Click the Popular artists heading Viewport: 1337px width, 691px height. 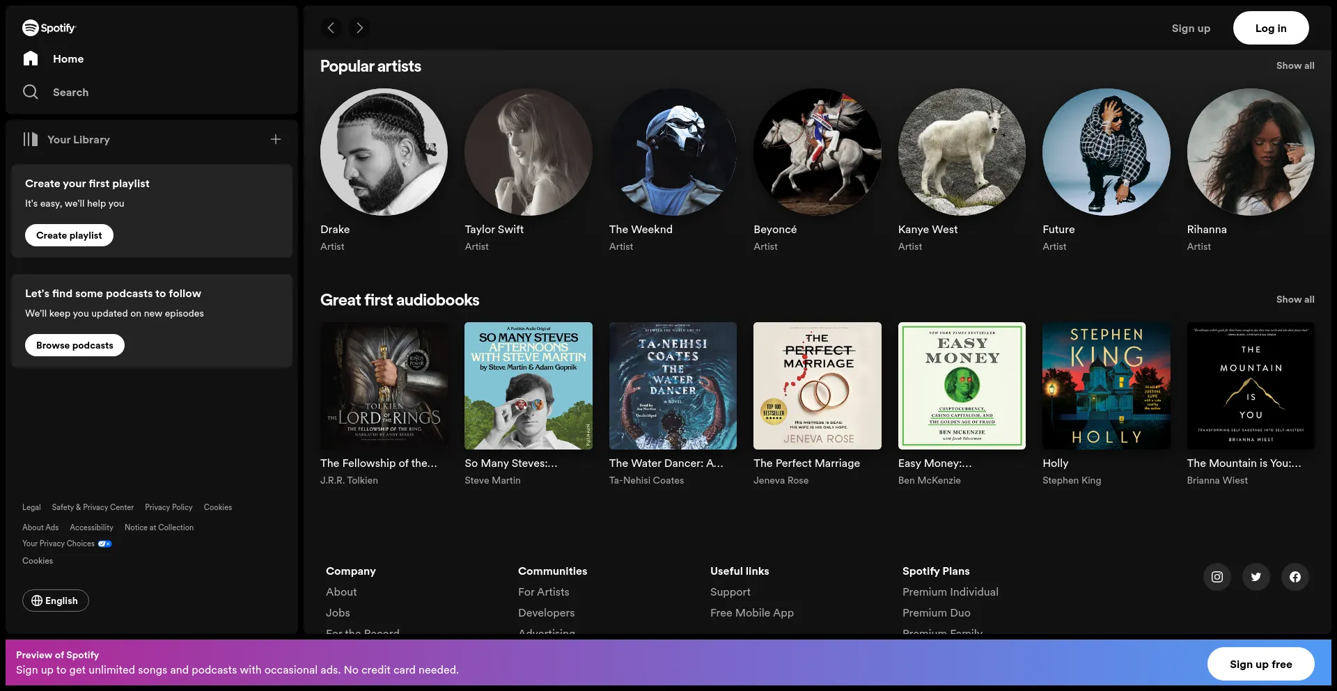click(370, 66)
